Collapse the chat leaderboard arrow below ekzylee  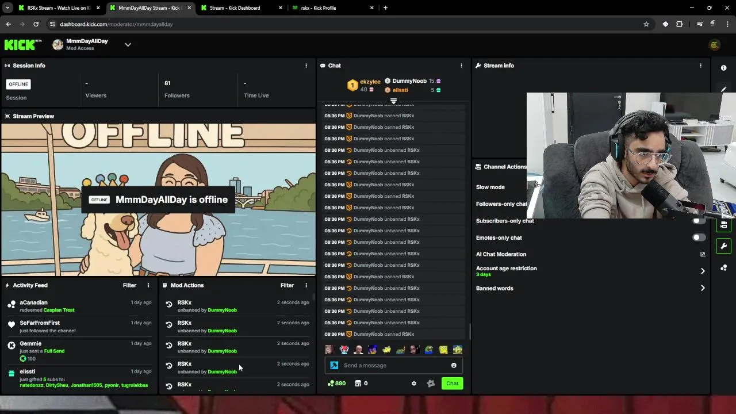(x=393, y=101)
